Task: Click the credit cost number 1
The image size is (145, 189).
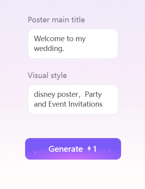Action: [x=95, y=149]
